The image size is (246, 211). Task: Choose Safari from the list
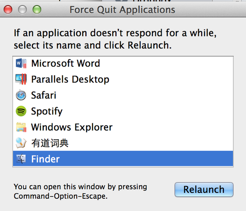coord(43,95)
